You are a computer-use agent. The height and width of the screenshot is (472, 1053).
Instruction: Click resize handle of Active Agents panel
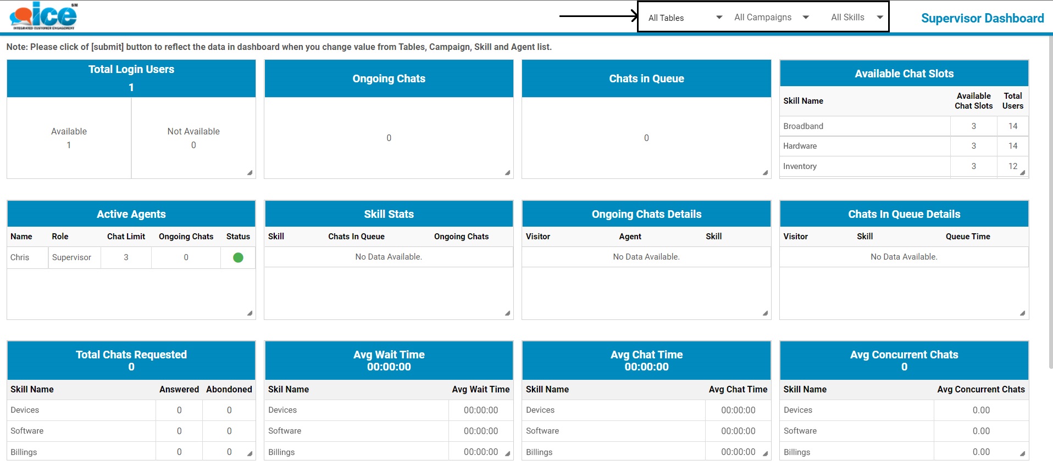pos(250,313)
